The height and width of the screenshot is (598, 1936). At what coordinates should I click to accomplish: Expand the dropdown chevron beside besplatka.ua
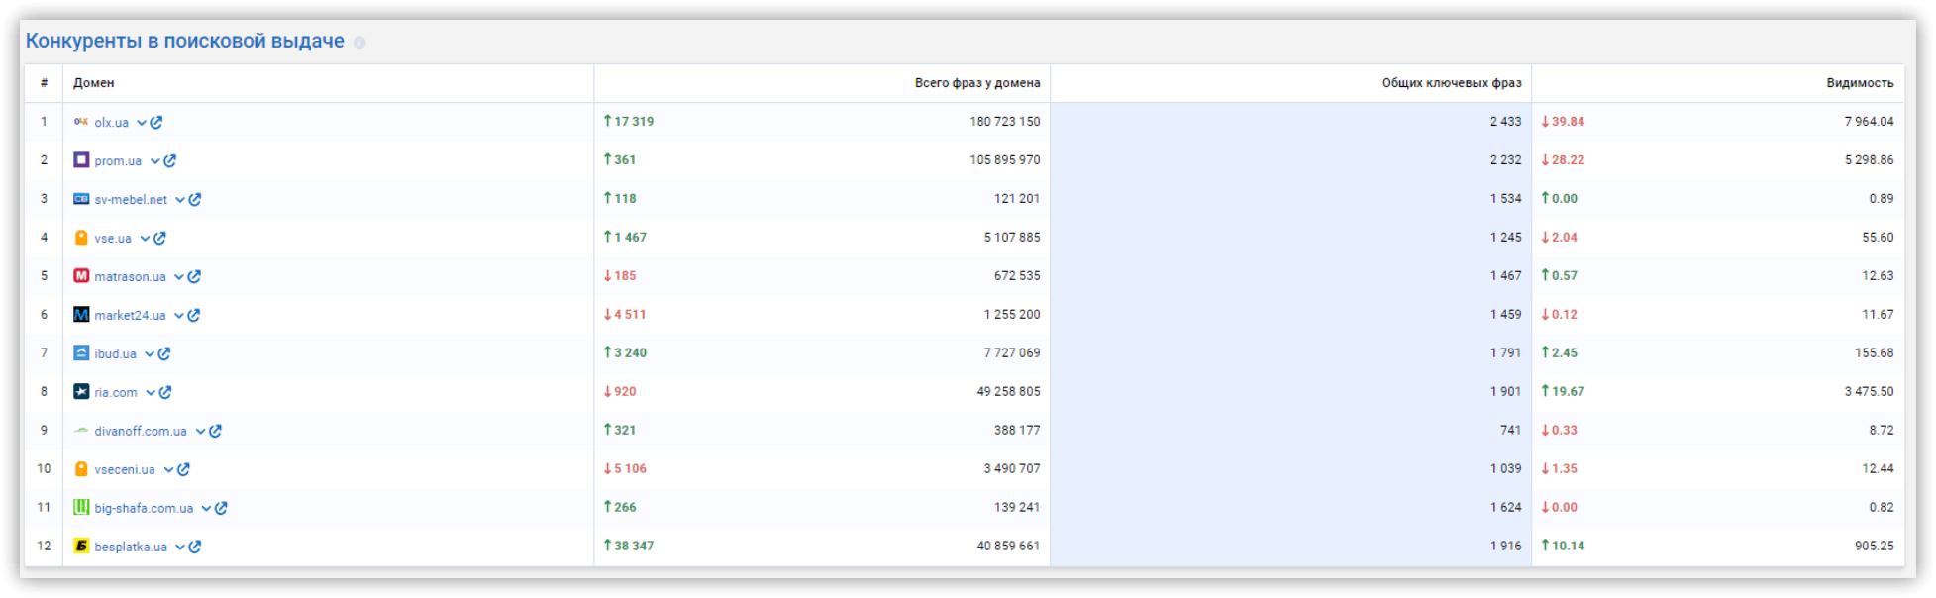(180, 548)
